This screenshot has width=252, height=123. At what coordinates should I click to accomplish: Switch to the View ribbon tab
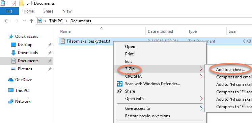67,11
